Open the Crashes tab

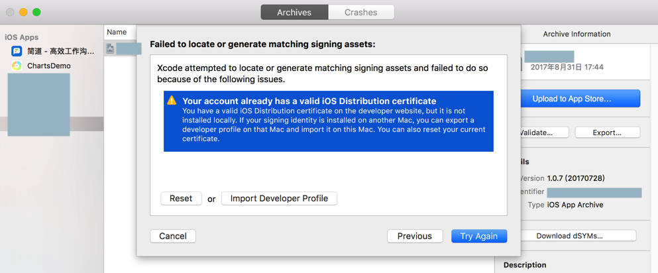click(361, 13)
